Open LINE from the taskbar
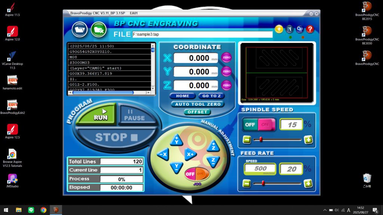The width and height of the screenshot is (383, 215). pyautogui.click(x=31, y=210)
